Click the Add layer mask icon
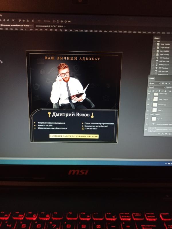The image size is (172, 229). tap(166, 134)
